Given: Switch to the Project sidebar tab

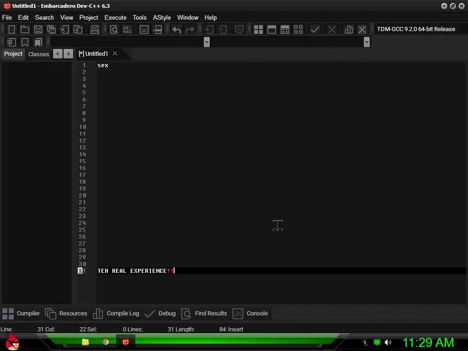Looking at the screenshot, I should tap(13, 54).
